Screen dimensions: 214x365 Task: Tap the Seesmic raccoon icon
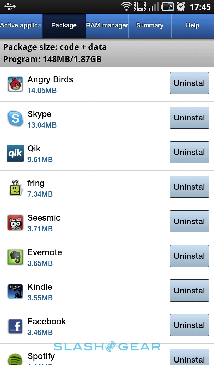click(x=15, y=222)
